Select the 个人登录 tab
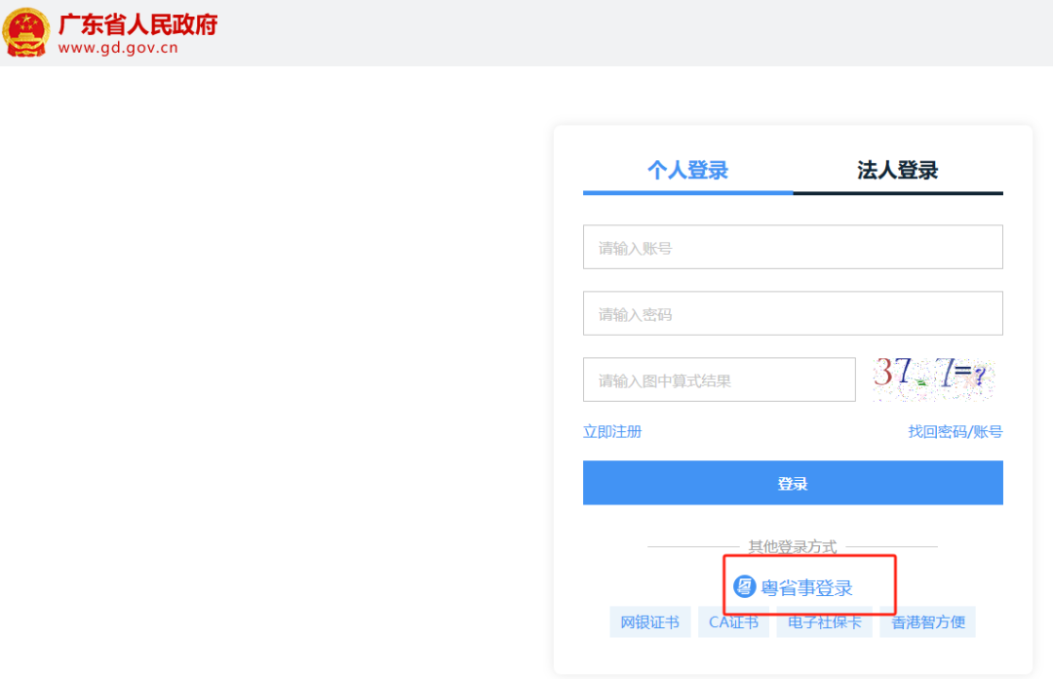 tap(687, 169)
